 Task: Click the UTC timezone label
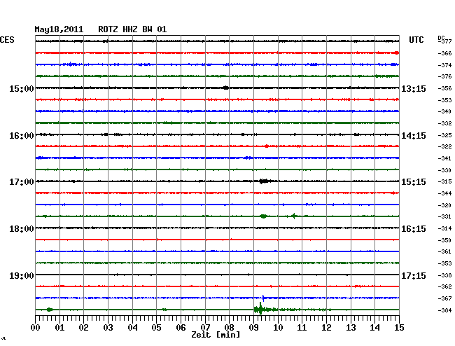coord(416,40)
